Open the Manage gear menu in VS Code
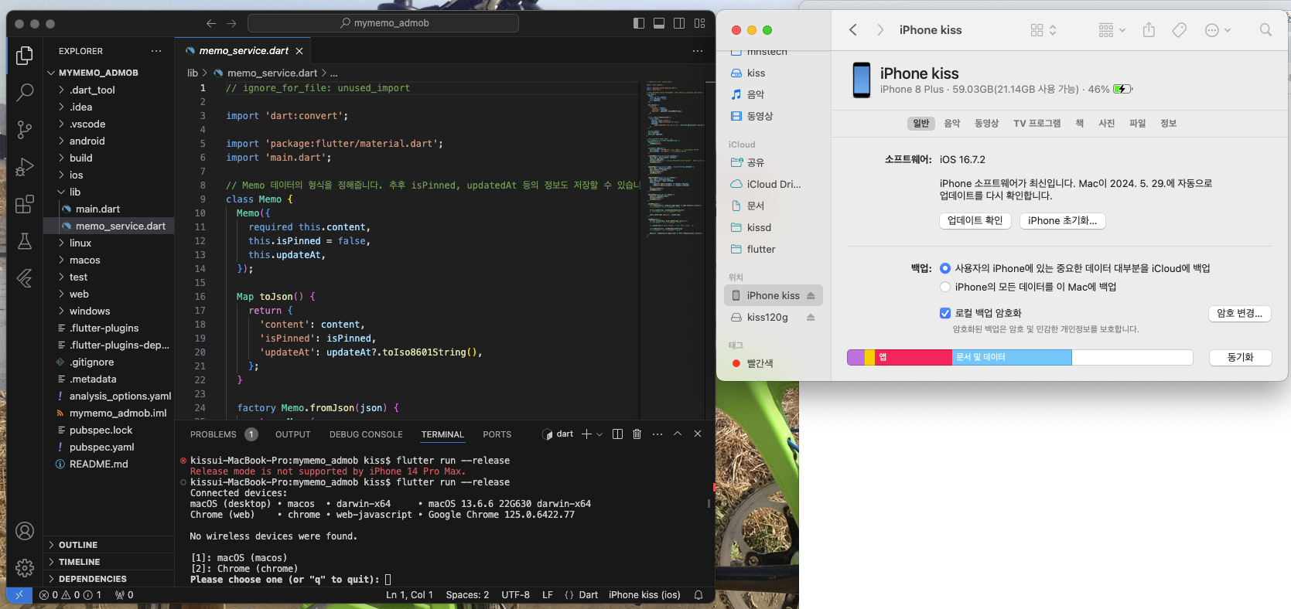Viewport: 1291px width, 609px height. tap(25, 568)
